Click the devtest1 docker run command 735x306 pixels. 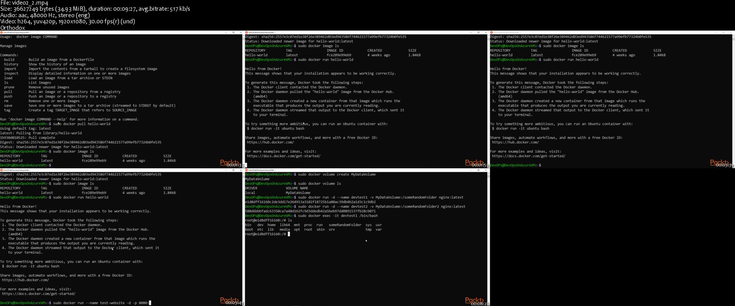point(381,197)
